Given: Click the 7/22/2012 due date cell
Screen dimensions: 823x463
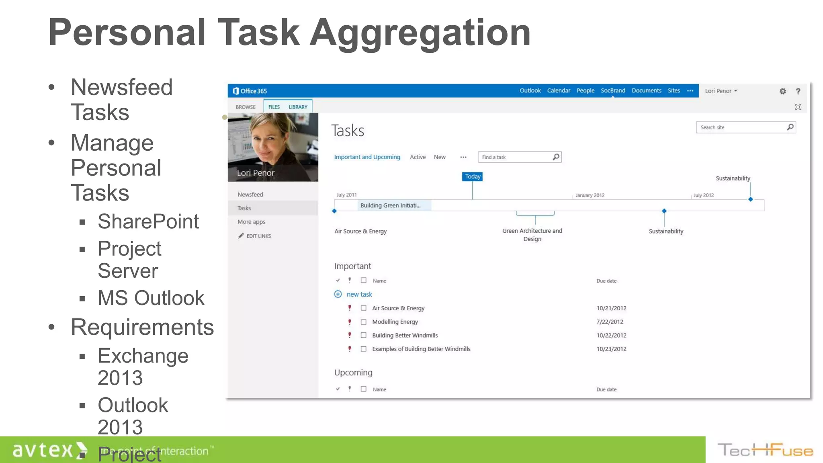Looking at the screenshot, I should click(x=610, y=322).
